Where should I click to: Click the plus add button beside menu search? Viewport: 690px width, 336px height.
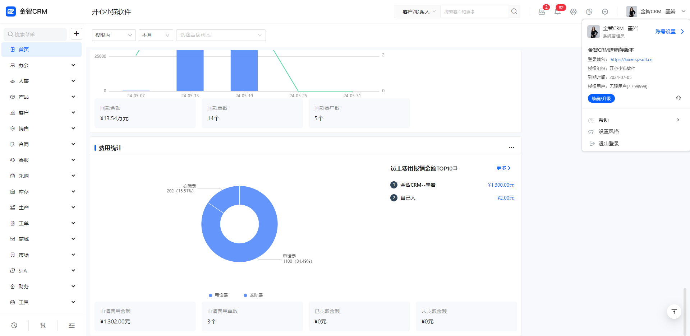76,34
